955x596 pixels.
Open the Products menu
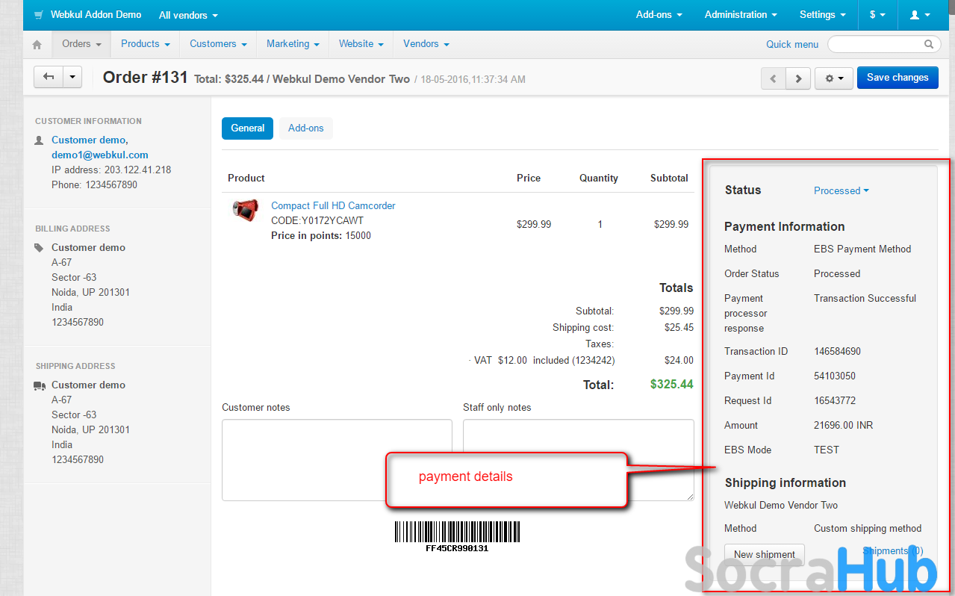pyautogui.click(x=145, y=44)
